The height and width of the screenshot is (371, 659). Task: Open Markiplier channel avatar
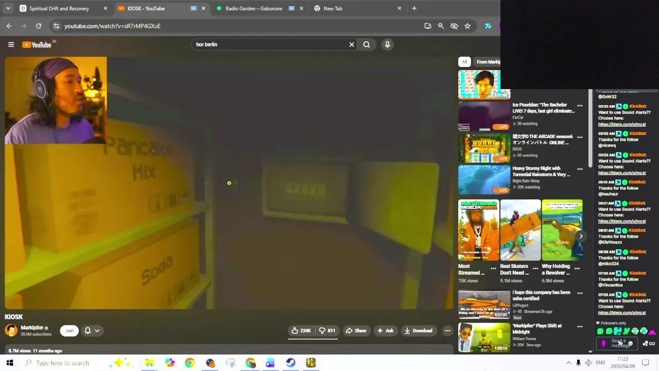coord(11,330)
